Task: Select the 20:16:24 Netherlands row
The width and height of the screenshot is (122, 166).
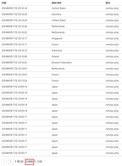Action: pos(61,26)
